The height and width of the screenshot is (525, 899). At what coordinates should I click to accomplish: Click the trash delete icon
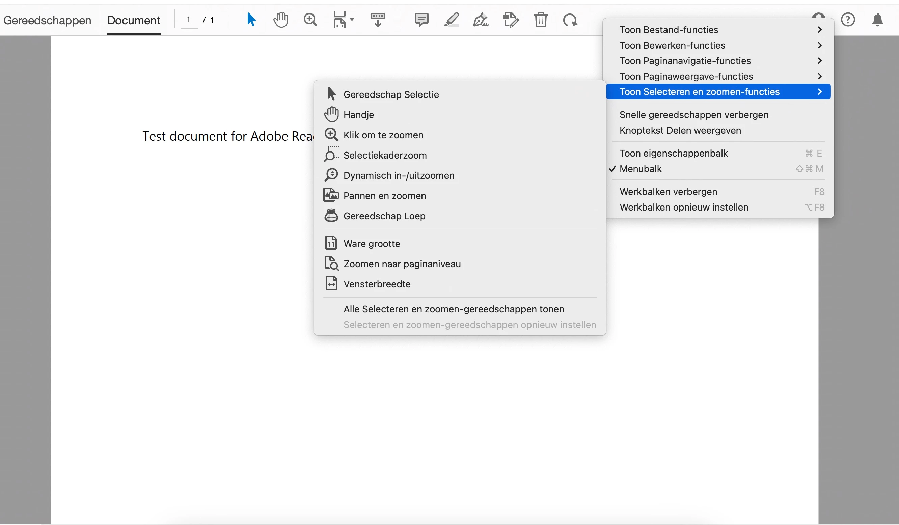click(541, 20)
